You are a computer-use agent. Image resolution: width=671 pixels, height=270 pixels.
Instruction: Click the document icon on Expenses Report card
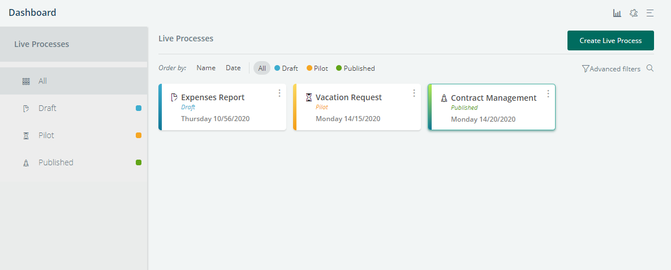[x=174, y=97]
